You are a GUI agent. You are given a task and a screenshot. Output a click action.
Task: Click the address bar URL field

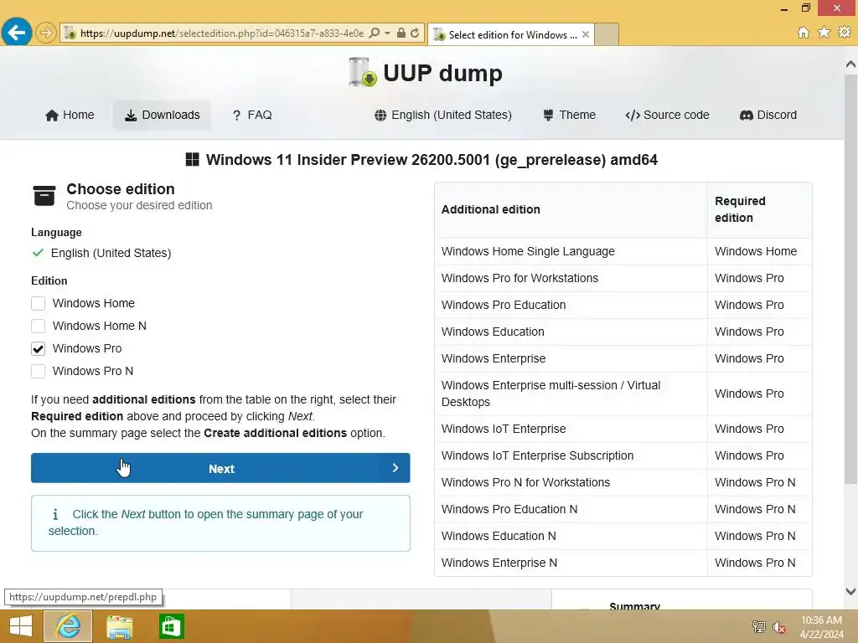(x=221, y=33)
